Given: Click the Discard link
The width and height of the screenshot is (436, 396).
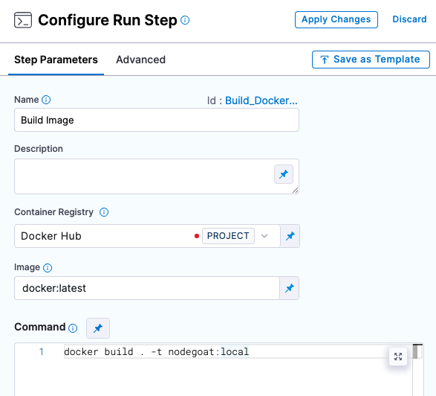Looking at the screenshot, I should click(409, 19).
